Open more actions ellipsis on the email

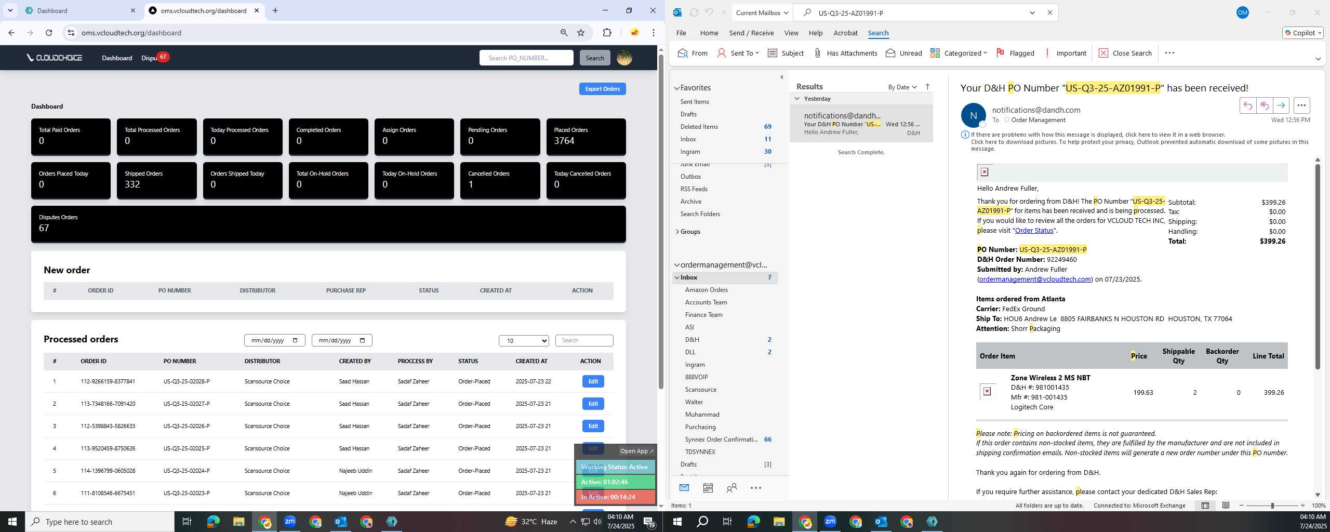[x=1301, y=105]
